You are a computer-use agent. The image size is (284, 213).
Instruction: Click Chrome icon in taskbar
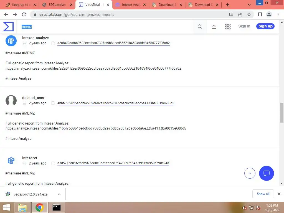click(x=39, y=207)
